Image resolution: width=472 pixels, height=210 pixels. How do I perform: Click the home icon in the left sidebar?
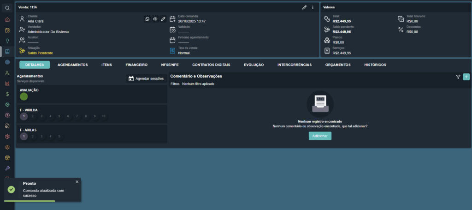(x=7, y=20)
